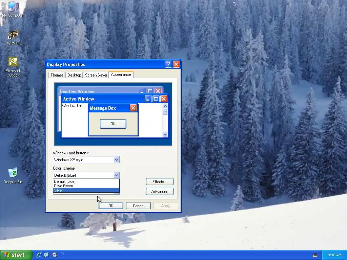Choose Silver color scheme
347x260 pixels.
pyautogui.click(x=86, y=190)
